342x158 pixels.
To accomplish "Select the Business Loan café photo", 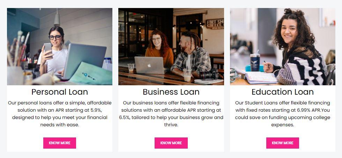I will click(171, 47).
